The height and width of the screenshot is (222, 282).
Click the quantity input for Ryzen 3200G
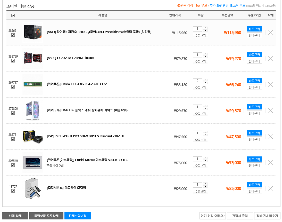(x=197, y=29)
